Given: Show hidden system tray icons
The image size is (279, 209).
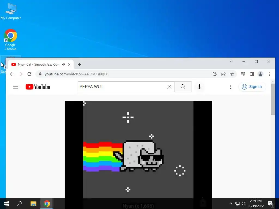Looking at the screenshot, I should click(x=231, y=204).
